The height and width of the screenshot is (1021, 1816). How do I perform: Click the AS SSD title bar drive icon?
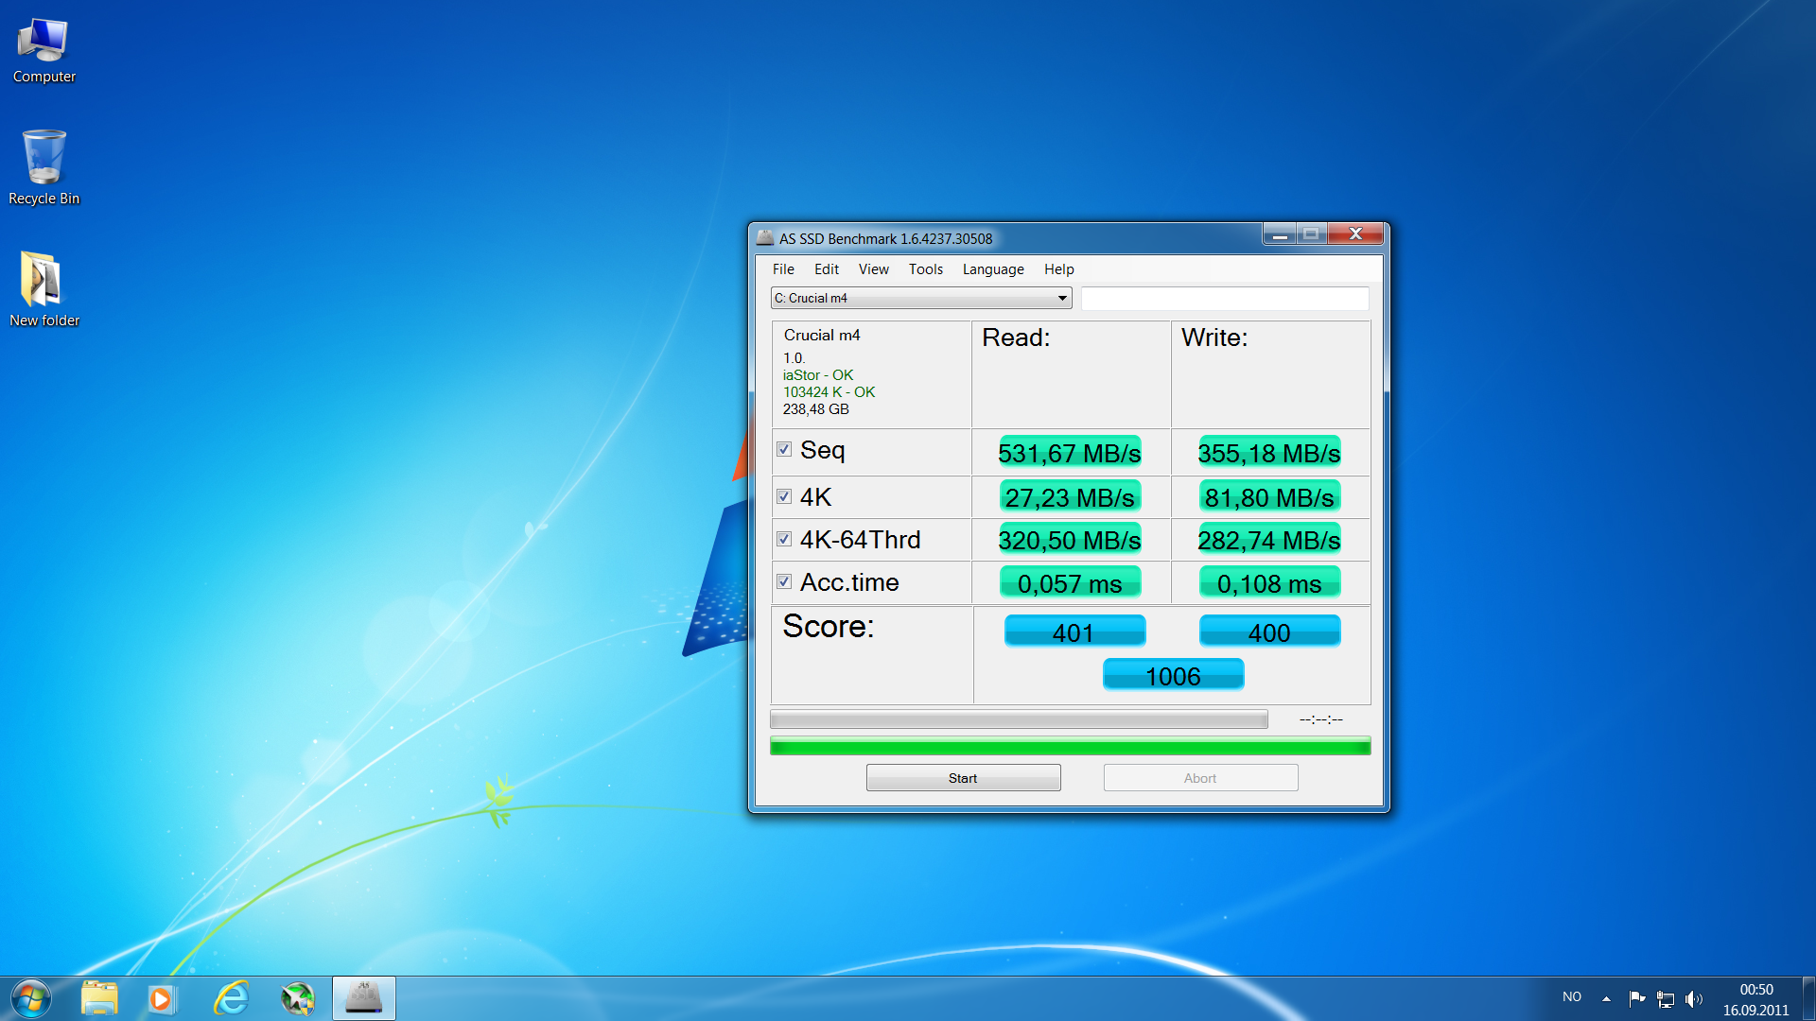click(765, 238)
